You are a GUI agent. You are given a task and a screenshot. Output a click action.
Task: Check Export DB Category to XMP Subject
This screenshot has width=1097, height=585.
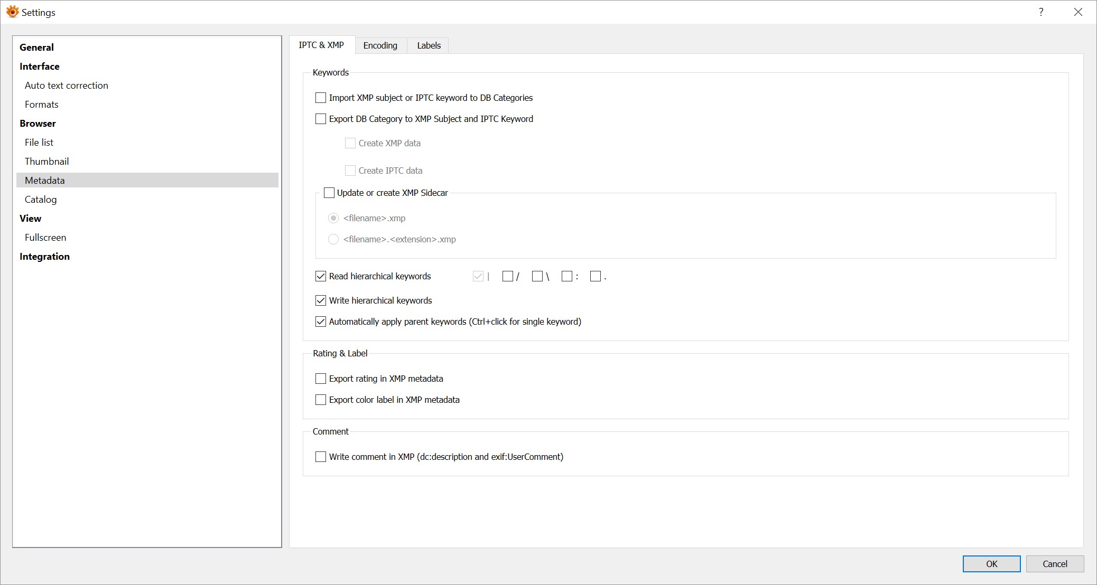(321, 119)
